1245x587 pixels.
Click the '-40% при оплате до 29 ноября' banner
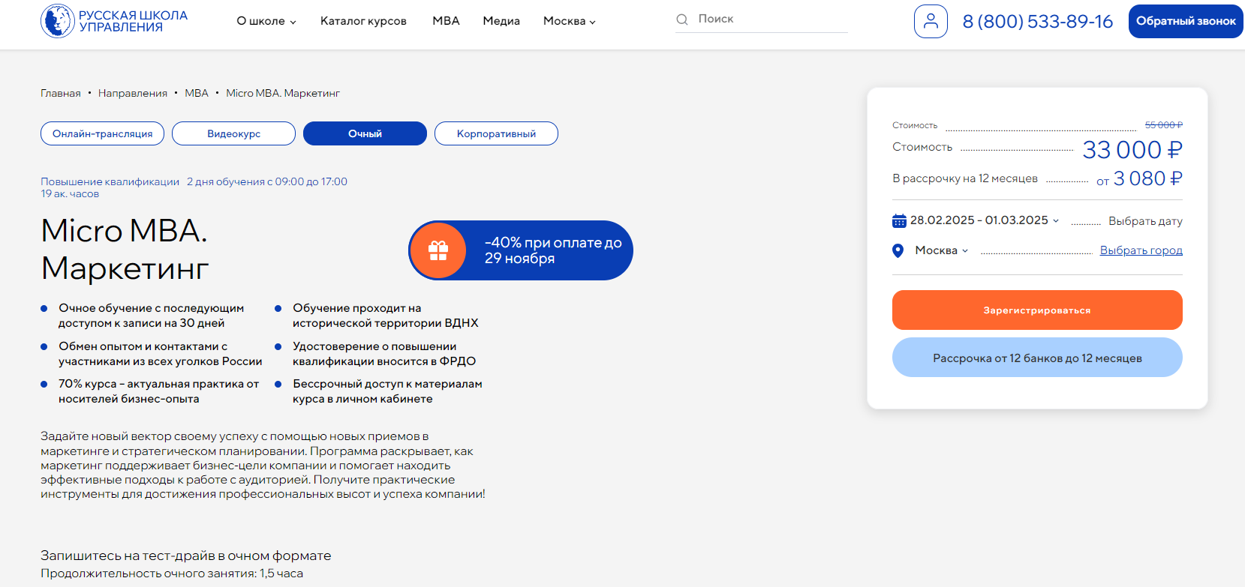point(521,250)
